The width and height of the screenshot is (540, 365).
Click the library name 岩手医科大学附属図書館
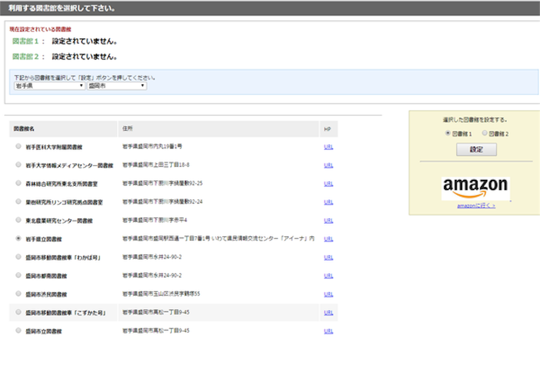tap(54, 147)
